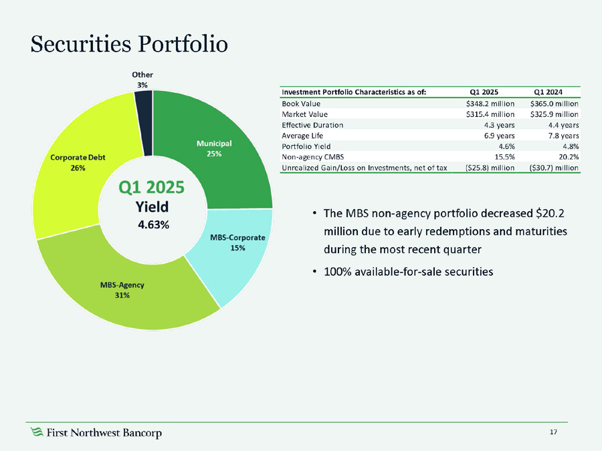Click the $315.4 million Market Value cell
This screenshot has width=602, height=451.
(x=490, y=114)
